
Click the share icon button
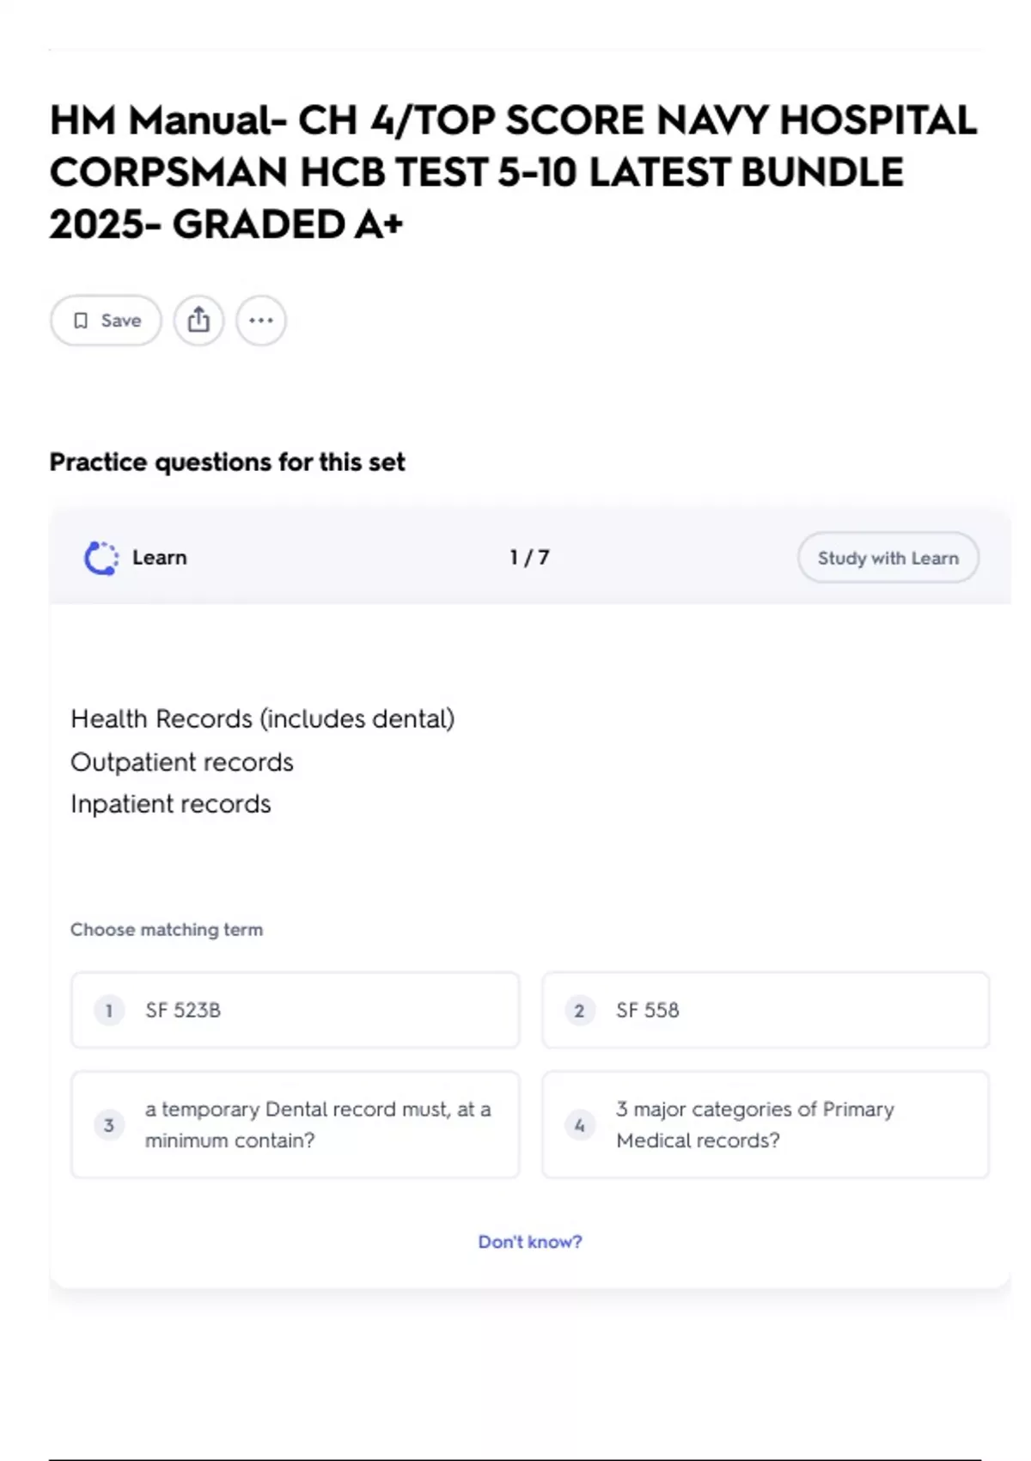click(x=198, y=321)
